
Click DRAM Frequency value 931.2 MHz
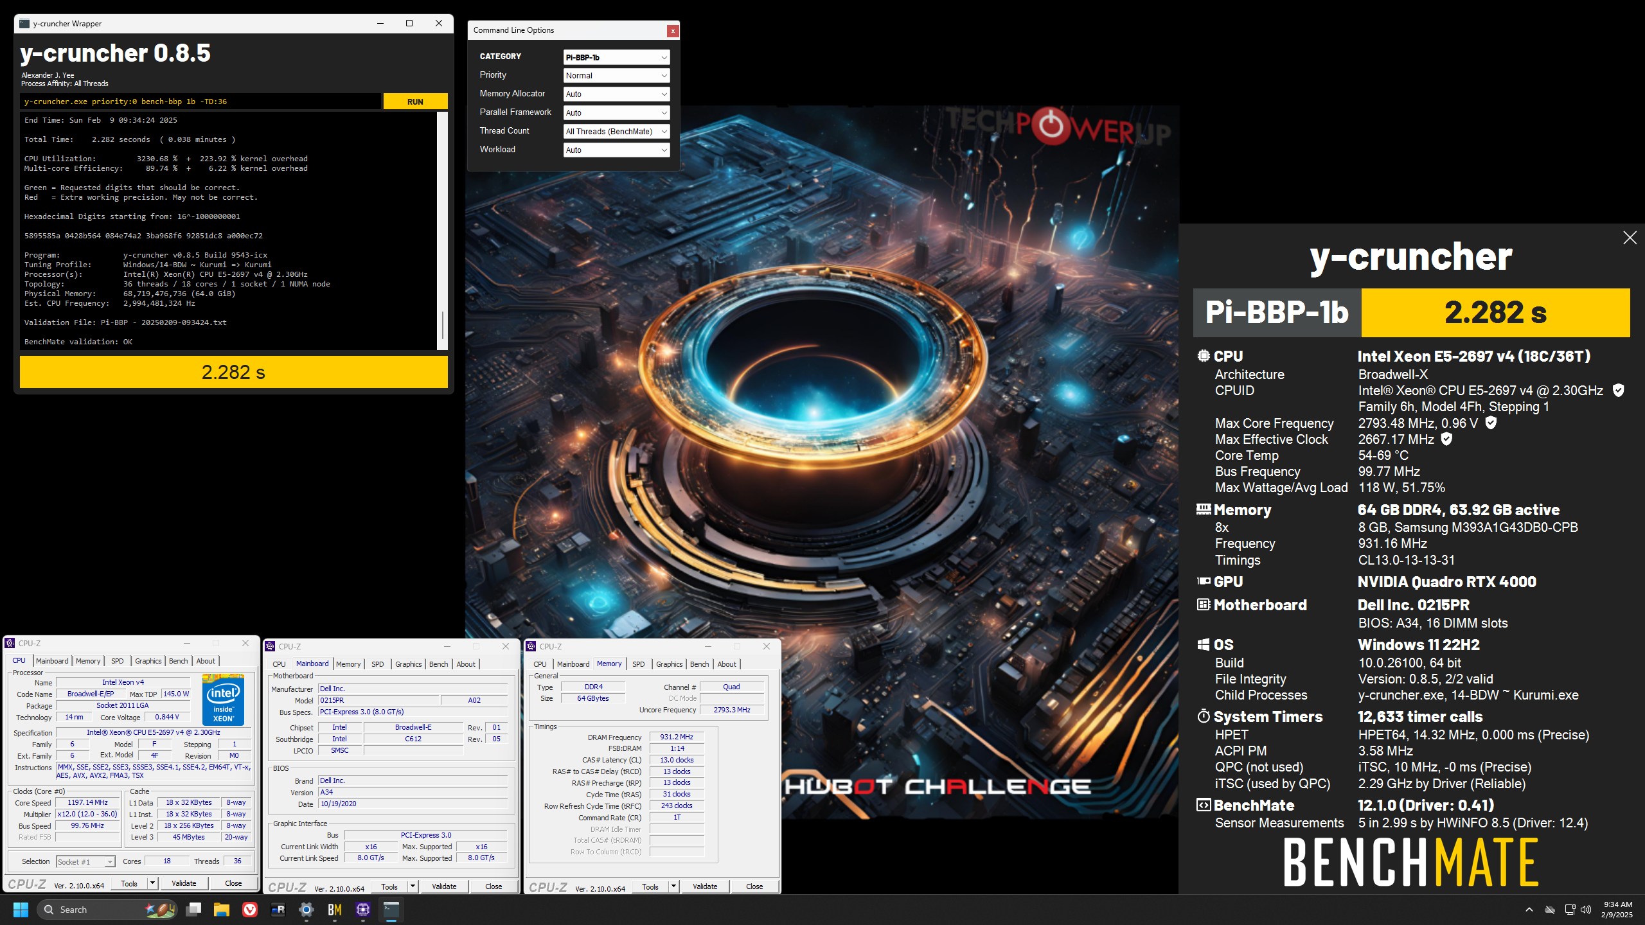pyautogui.click(x=677, y=737)
